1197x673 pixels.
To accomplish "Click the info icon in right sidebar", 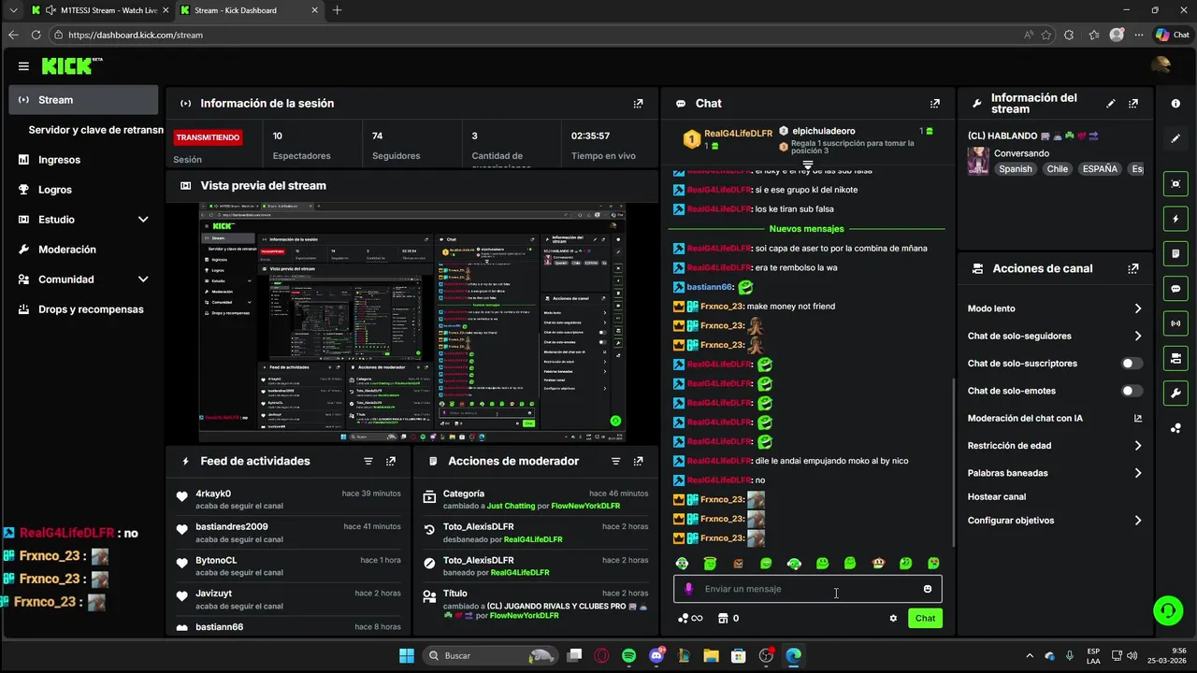I will click(1175, 104).
